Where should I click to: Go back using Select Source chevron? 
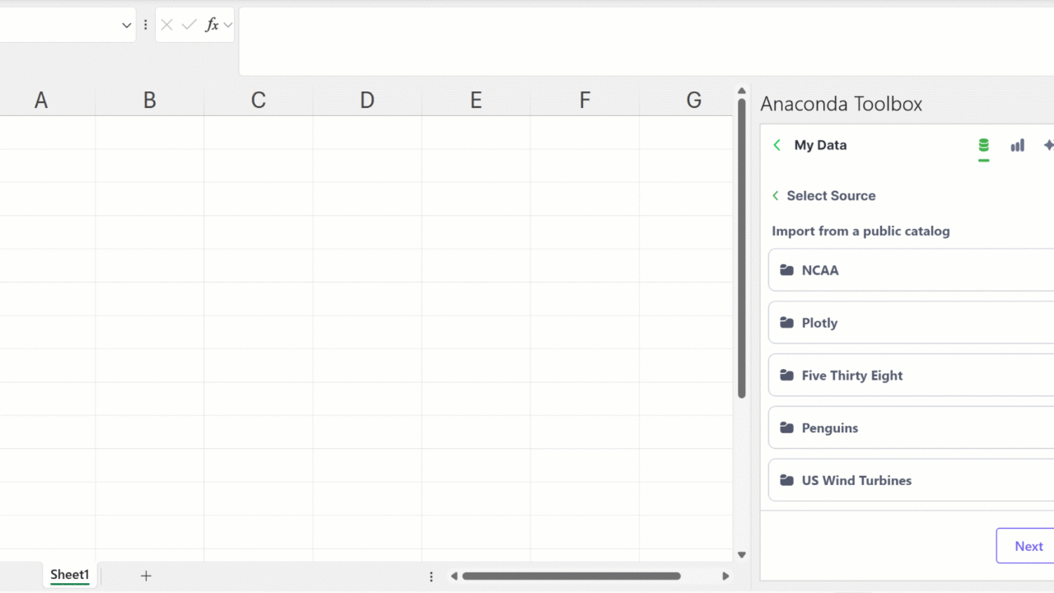[x=776, y=196]
